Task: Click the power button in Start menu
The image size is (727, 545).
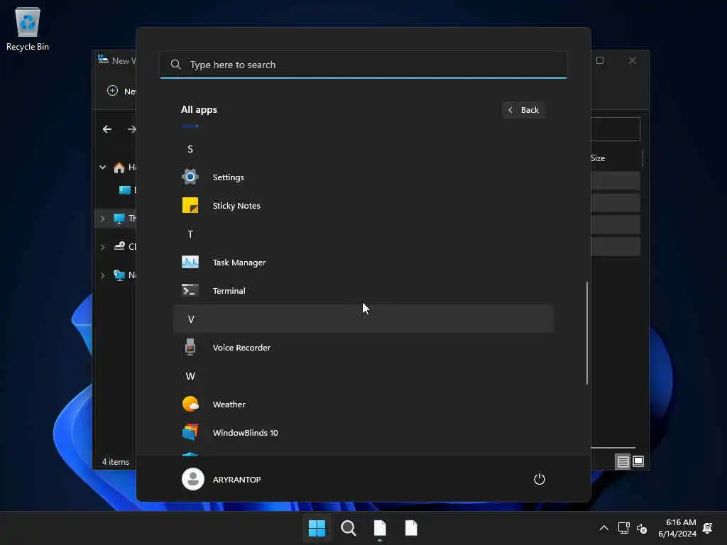Action: [x=540, y=479]
